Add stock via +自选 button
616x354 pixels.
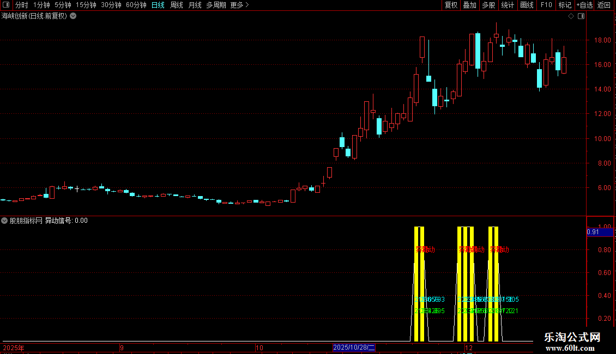coord(584,5)
